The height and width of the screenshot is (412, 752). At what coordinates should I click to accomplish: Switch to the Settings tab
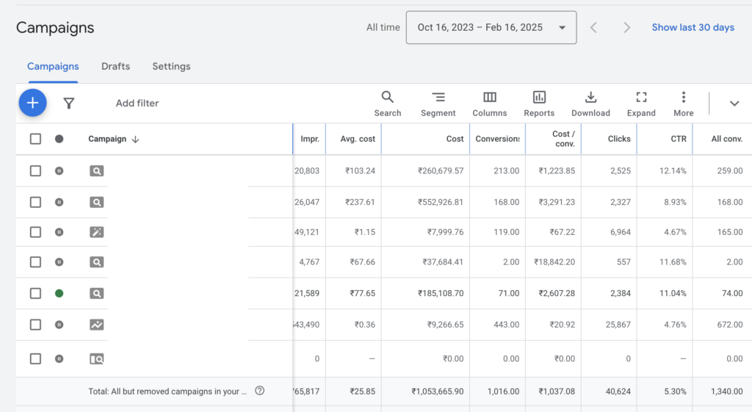tap(171, 66)
